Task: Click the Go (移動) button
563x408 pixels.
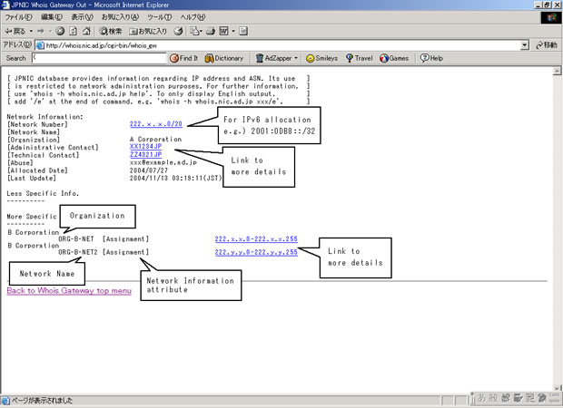Action: (x=547, y=45)
